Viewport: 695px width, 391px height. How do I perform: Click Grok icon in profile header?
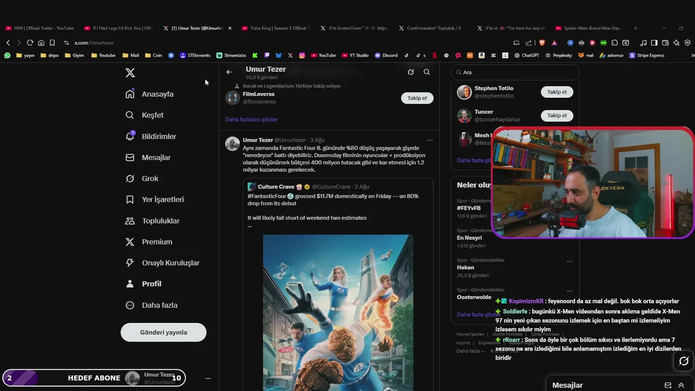[410, 72]
